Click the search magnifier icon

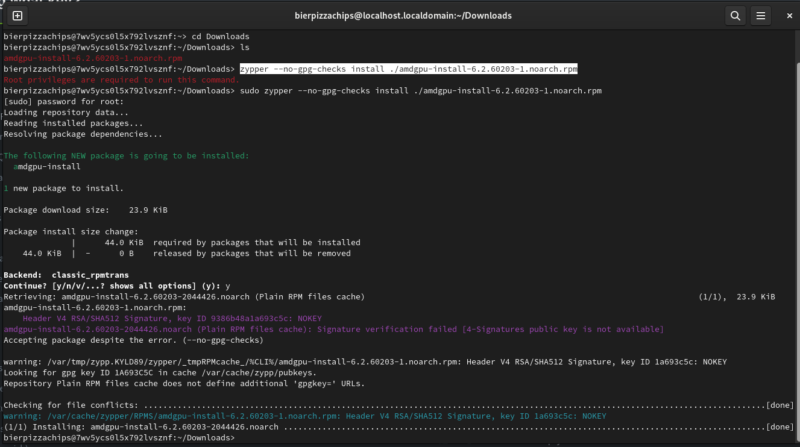(x=735, y=16)
